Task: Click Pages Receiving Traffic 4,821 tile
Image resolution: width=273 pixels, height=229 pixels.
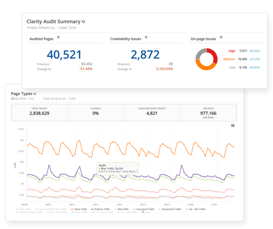Action: click(x=152, y=113)
